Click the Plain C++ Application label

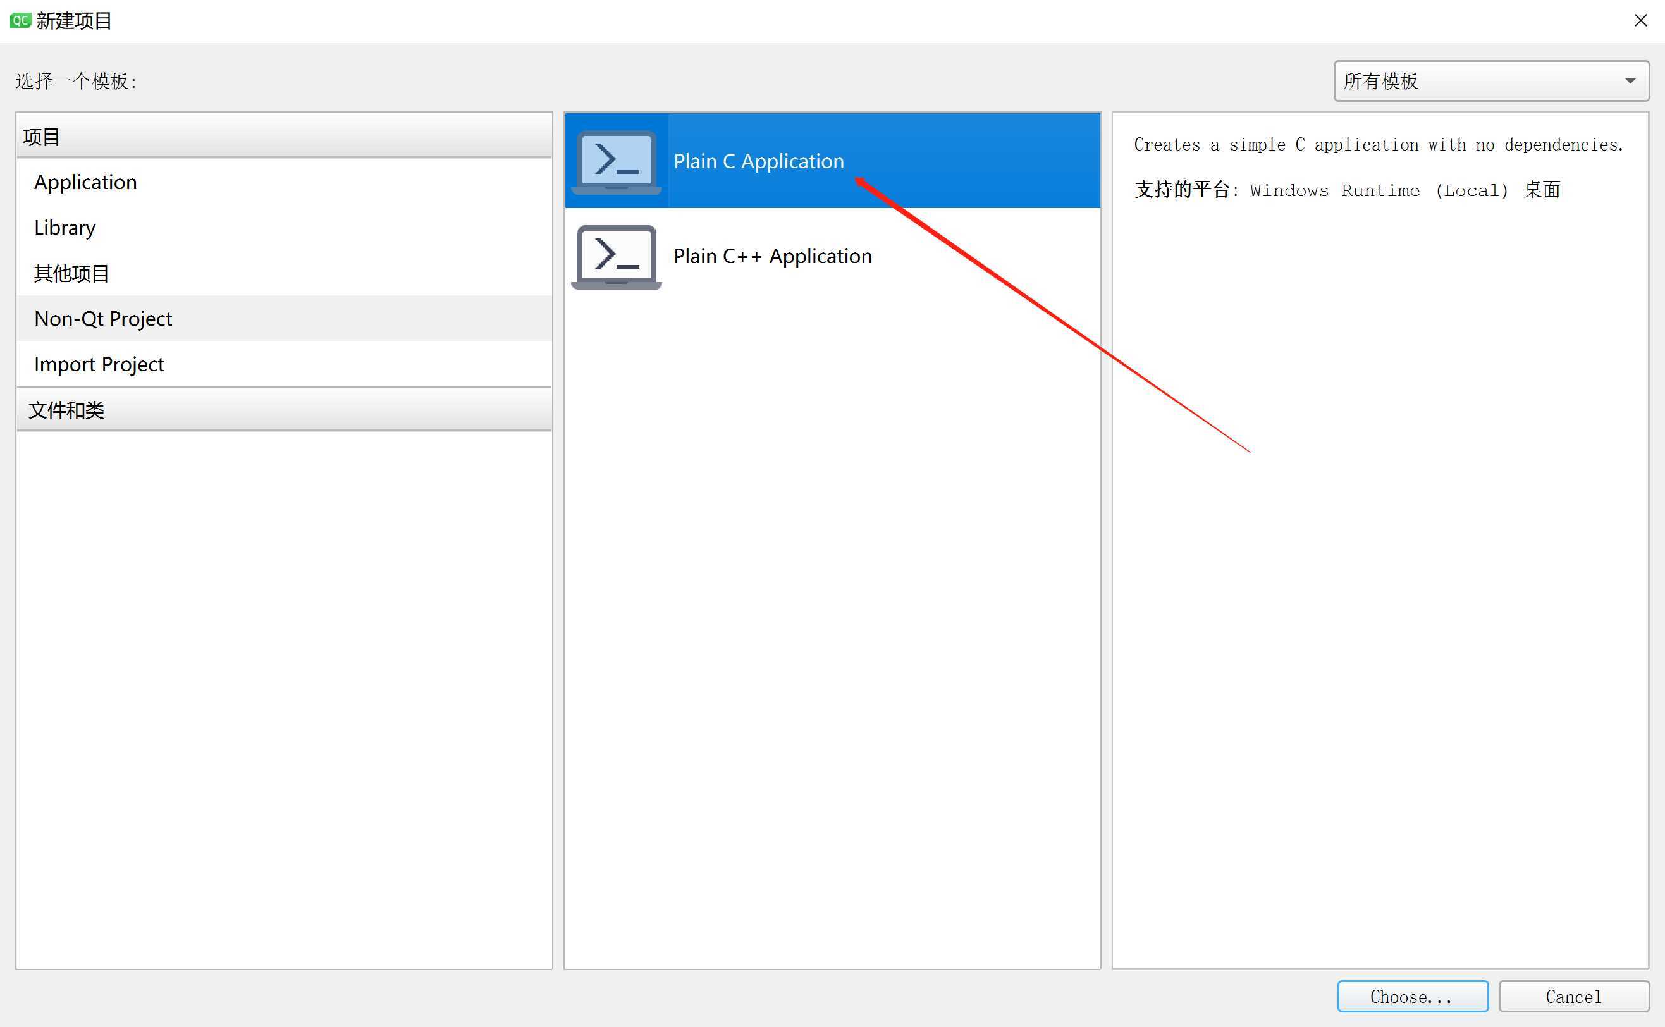773,256
